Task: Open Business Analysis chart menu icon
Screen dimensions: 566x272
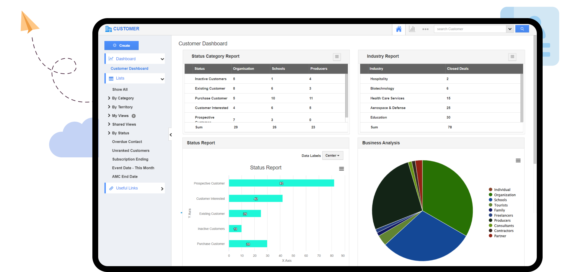Action: (518, 161)
